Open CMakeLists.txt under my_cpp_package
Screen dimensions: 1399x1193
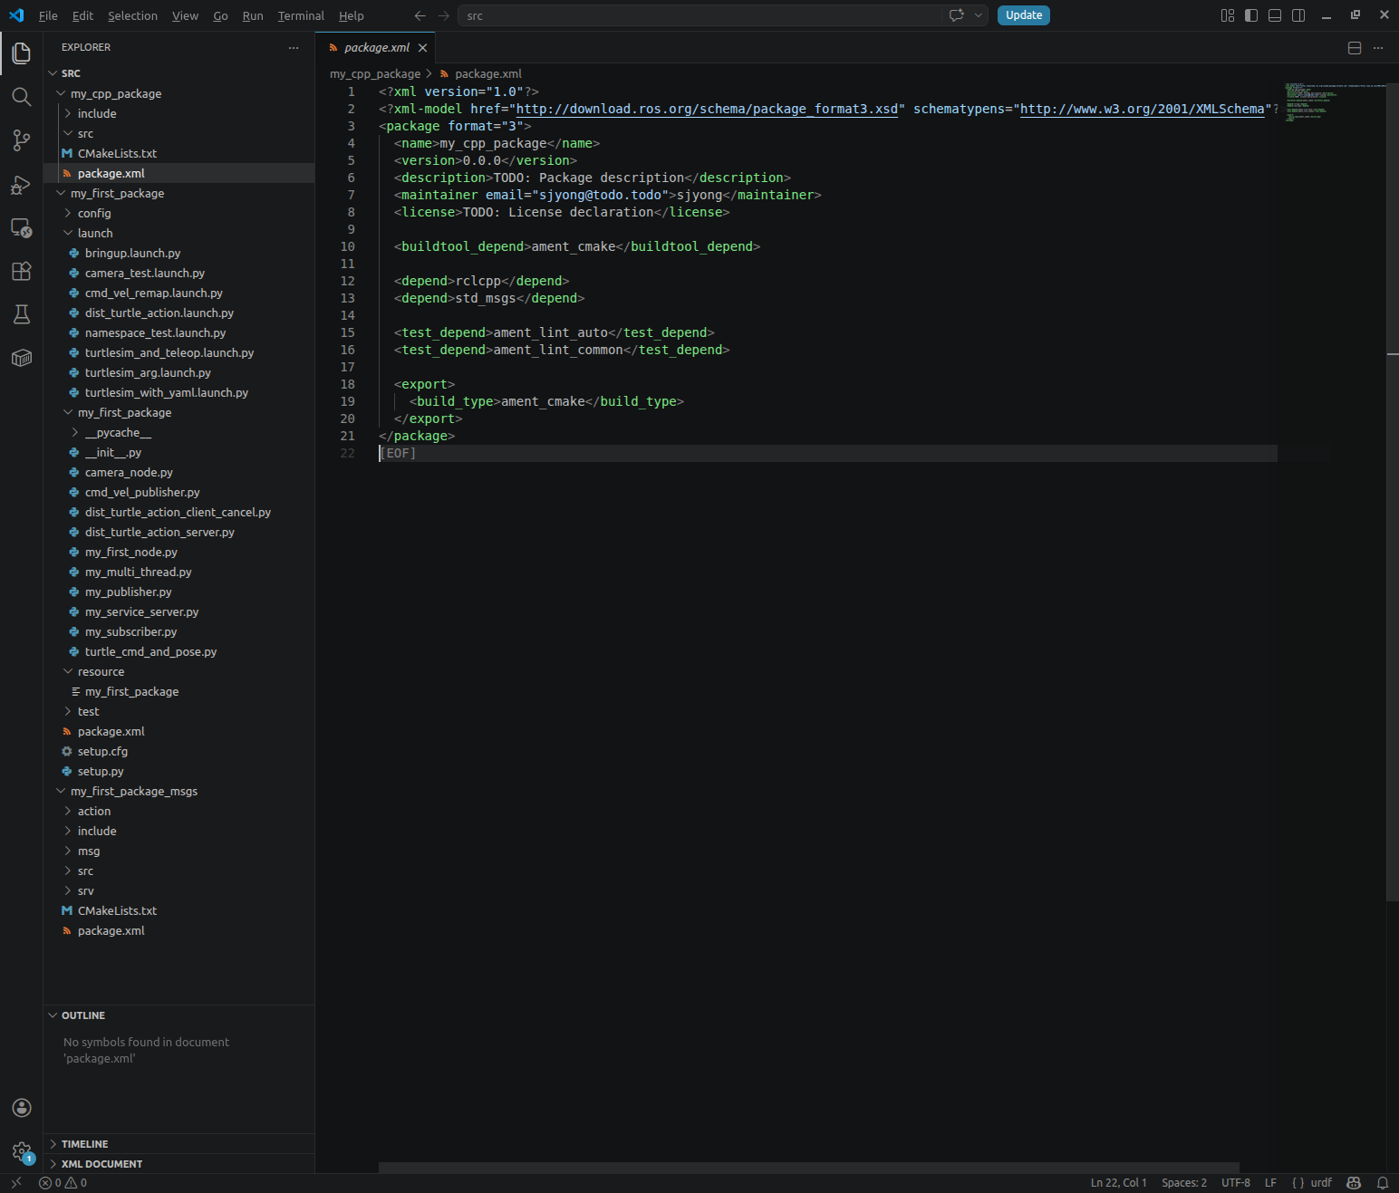pos(178,153)
